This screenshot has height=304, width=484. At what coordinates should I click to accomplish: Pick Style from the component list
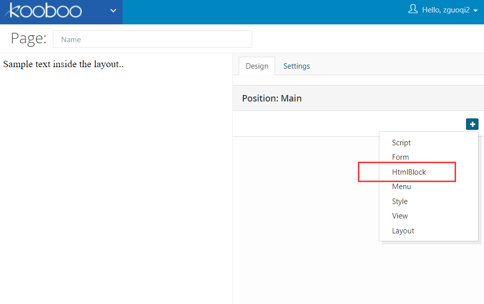pos(429,201)
